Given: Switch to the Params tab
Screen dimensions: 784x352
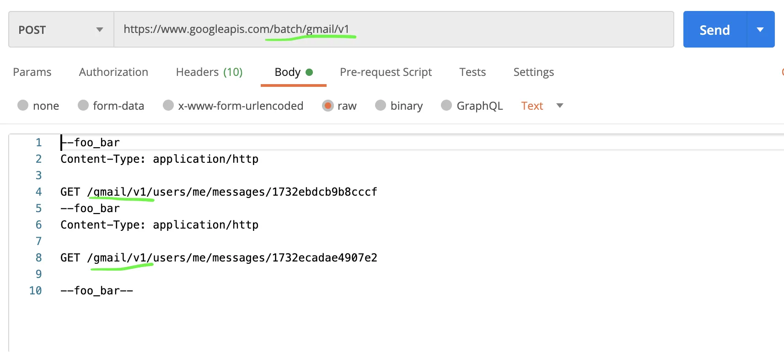Looking at the screenshot, I should point(32,72).
